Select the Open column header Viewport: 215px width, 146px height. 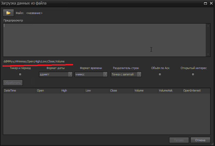tap(48, 90)
